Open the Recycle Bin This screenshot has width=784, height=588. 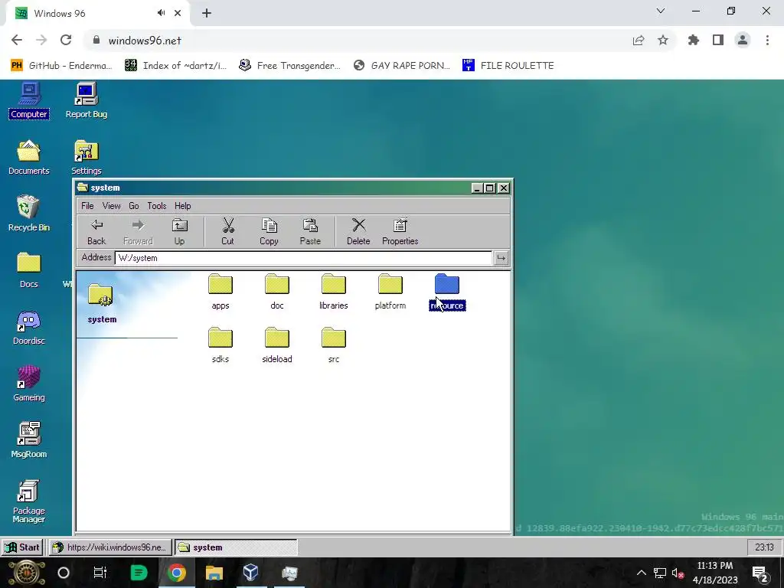29,214
